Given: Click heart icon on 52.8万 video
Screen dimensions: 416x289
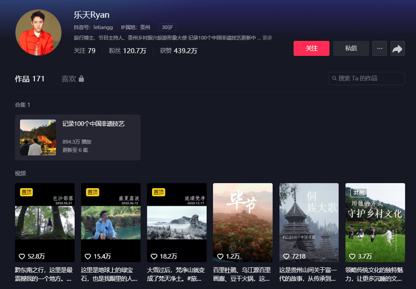Looking at the screenshot, I should (x=21, y=256).
